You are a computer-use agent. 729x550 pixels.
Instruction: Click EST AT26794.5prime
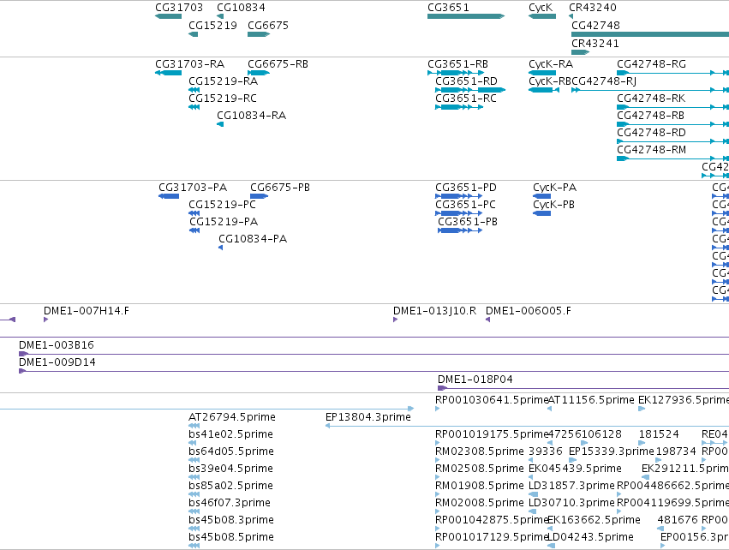(x=194, y=426)
